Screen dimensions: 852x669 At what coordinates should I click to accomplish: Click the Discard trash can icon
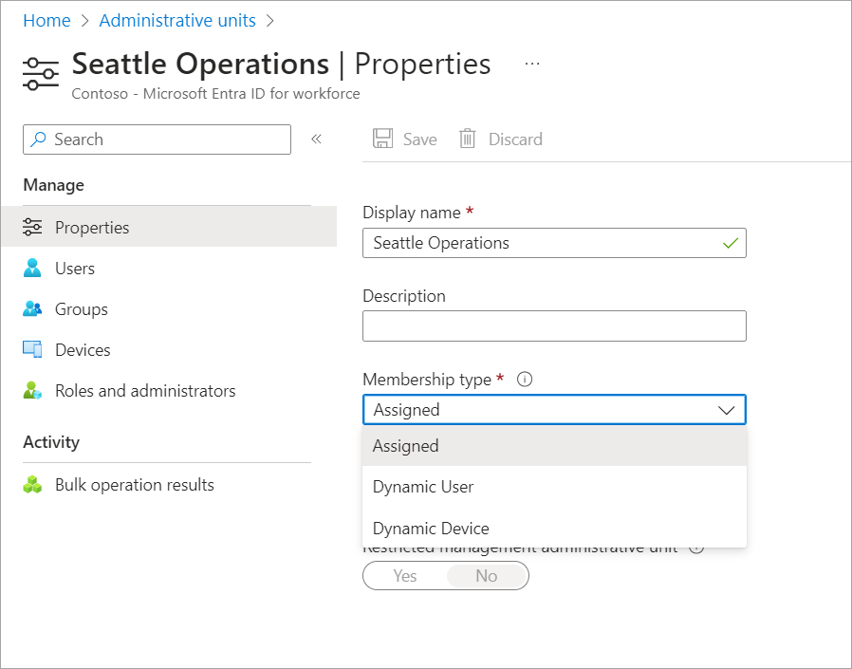468,139
